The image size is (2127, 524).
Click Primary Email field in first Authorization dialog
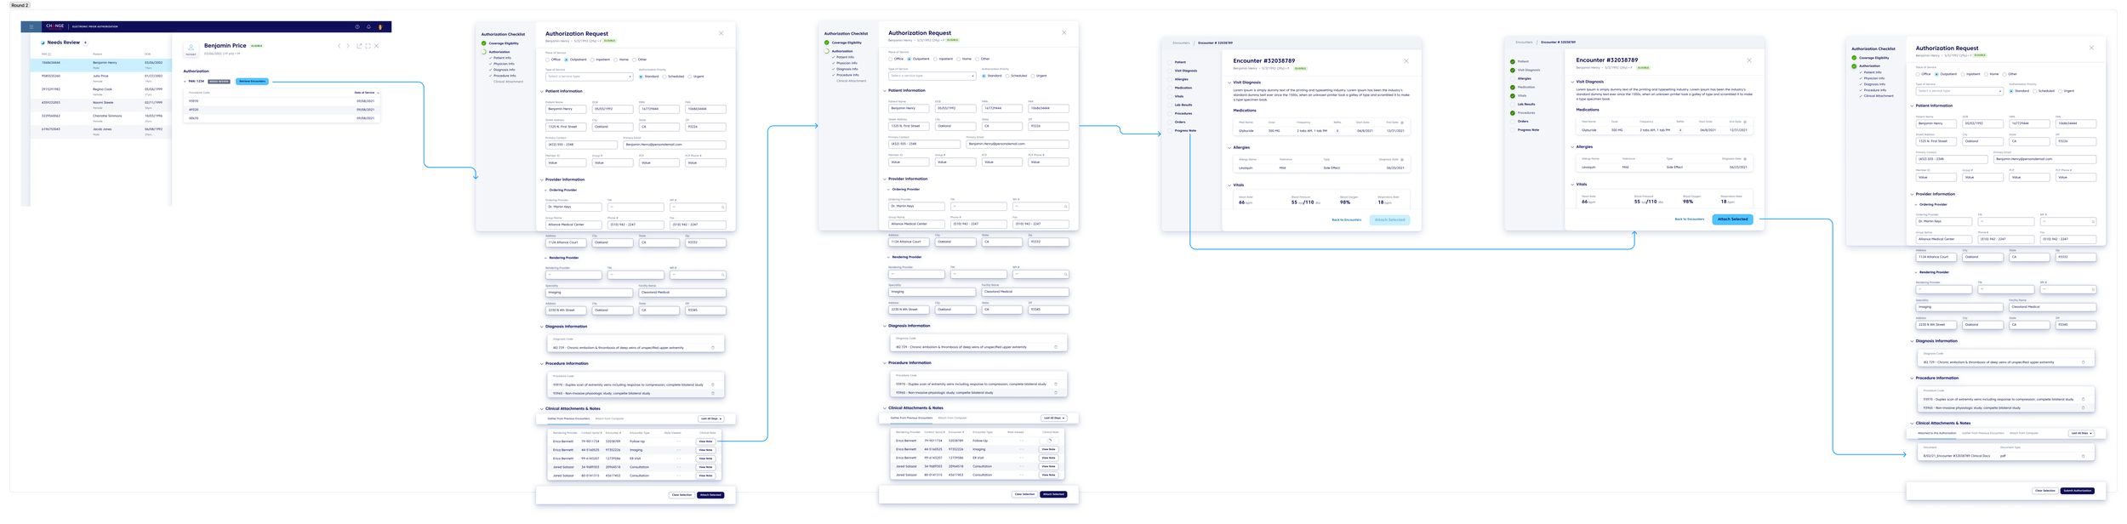click(x=675, y=145)
